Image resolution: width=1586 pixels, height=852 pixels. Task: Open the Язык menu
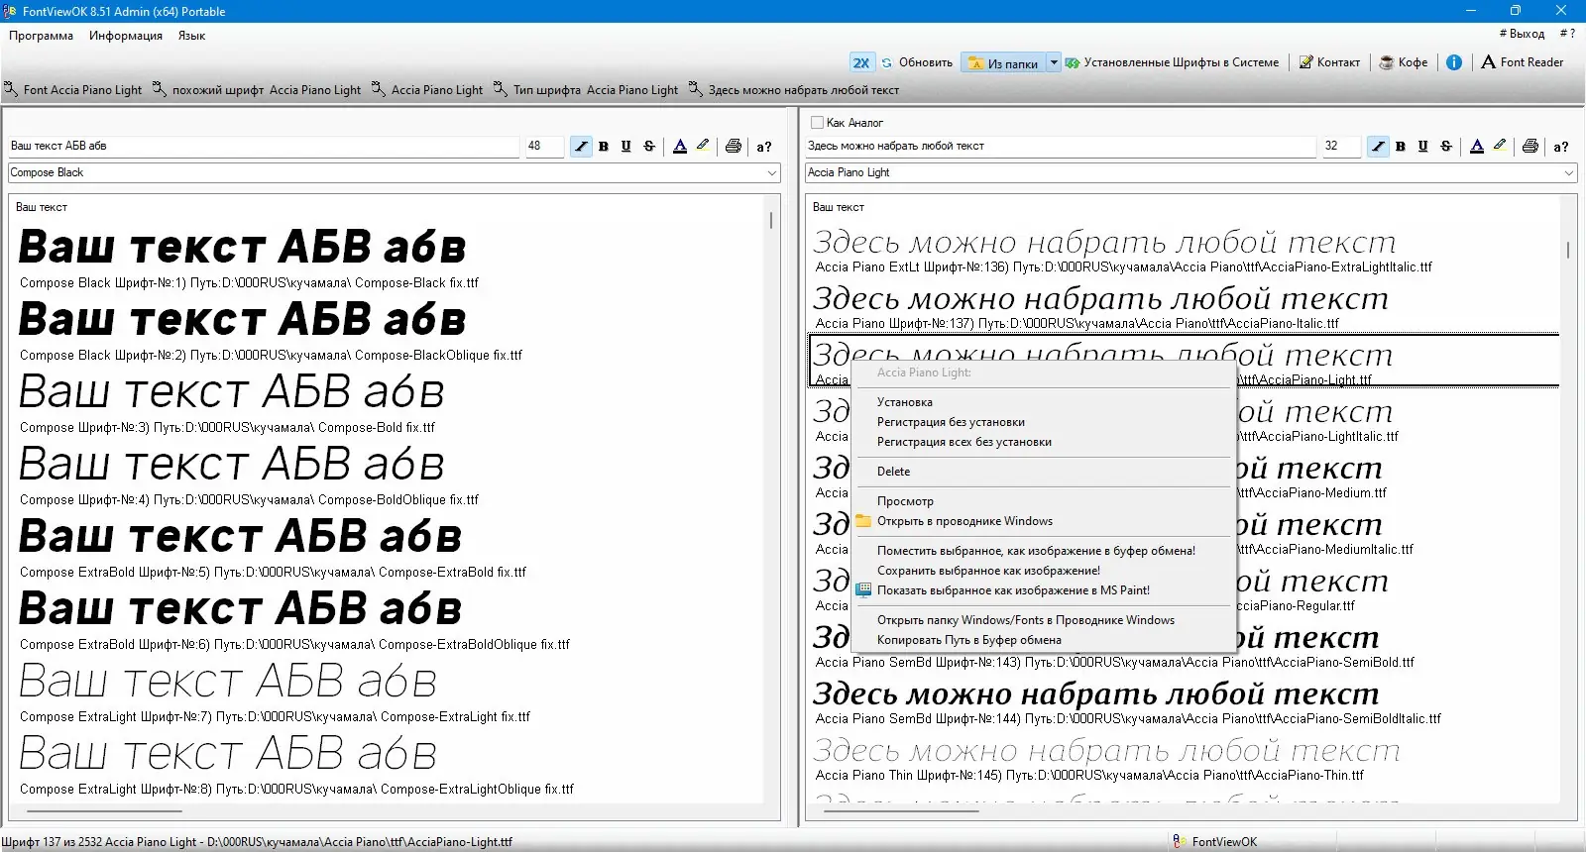coord(191,36)
